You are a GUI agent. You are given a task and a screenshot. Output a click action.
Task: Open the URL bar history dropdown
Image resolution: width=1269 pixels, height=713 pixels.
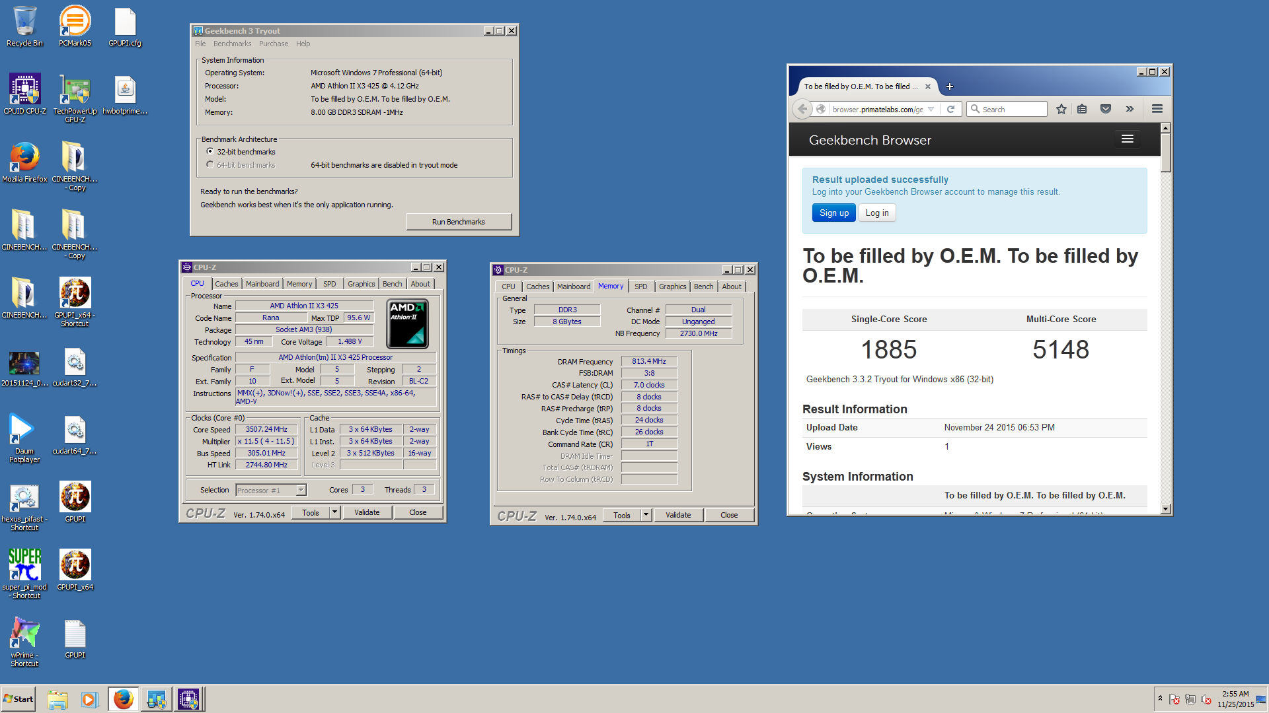click(x=931, y=109)
